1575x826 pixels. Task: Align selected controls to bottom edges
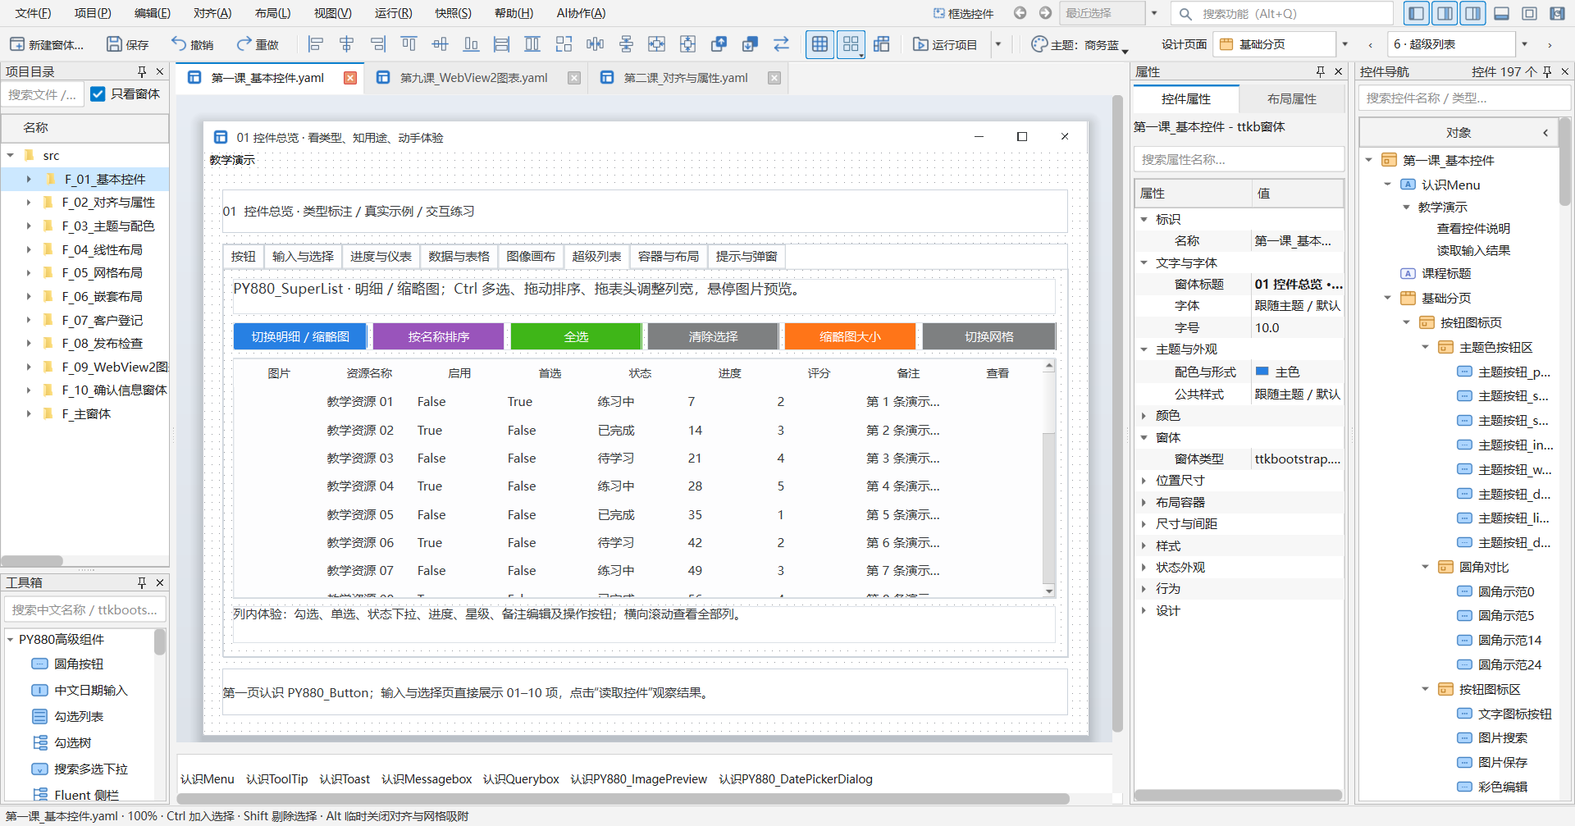pyautogui.click(x=471, y=44)
